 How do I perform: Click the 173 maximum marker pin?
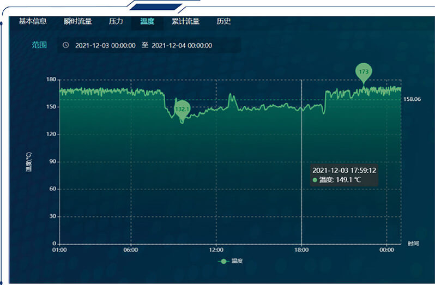[x=364, y=72]
